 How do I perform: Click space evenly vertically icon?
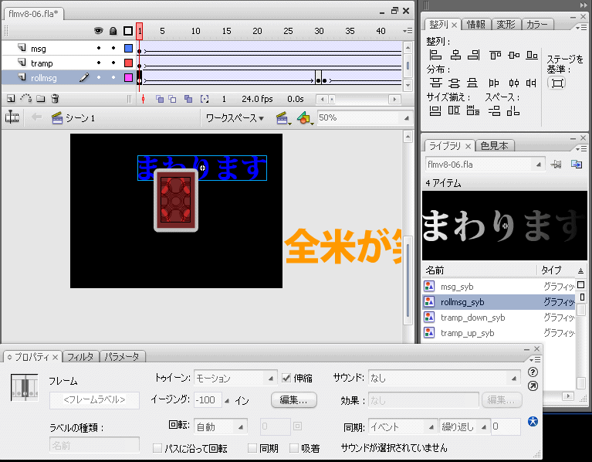click(494, 110)
